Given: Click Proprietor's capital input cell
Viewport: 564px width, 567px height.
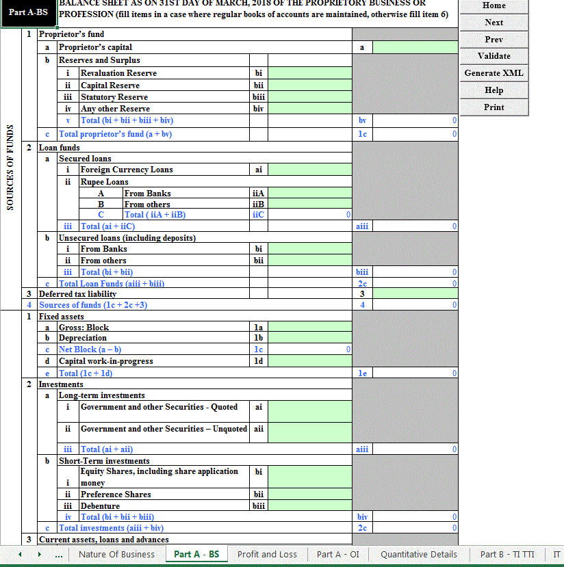Looking at the screenshot, I should coord(415,47).
